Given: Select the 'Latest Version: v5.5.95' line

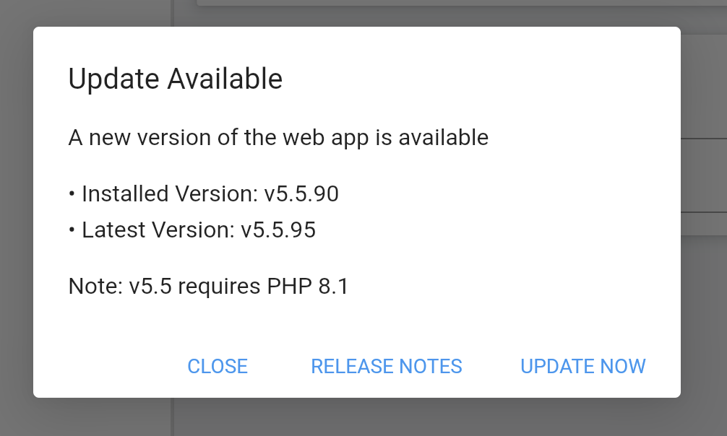Looking at the screenshot, I should tap(192, 230).
